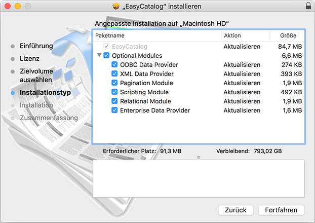Collapse the Optional Modules disclosure triangle
315x223 pixels.
tap(99, 55)
